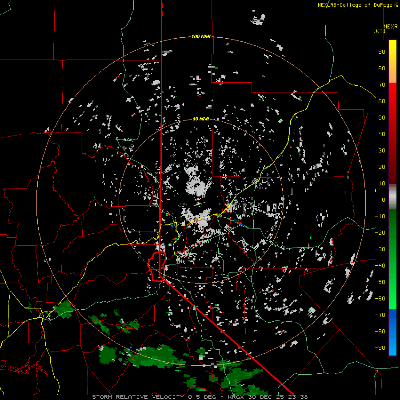Screen dimensions: 400x400
Task: Click the -20 value on the velocity scale
Action: [380, 233]
